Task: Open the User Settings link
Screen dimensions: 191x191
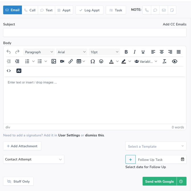Action: (69, 135)
